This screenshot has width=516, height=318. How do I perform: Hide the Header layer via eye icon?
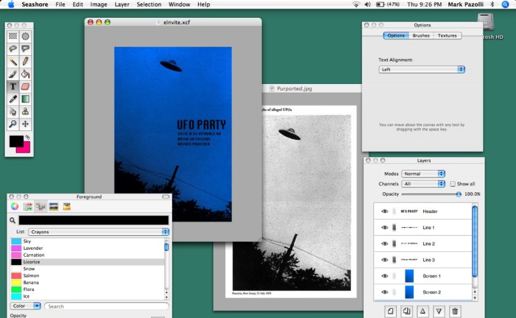[x=385, y=211]
